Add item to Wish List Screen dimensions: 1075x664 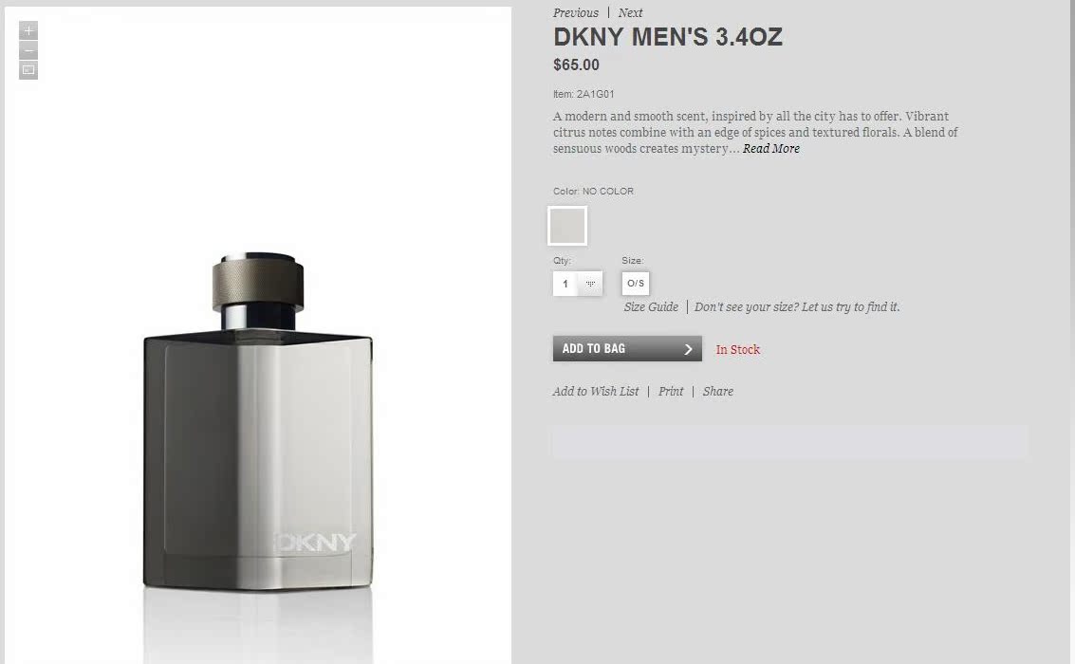point(595,391)
